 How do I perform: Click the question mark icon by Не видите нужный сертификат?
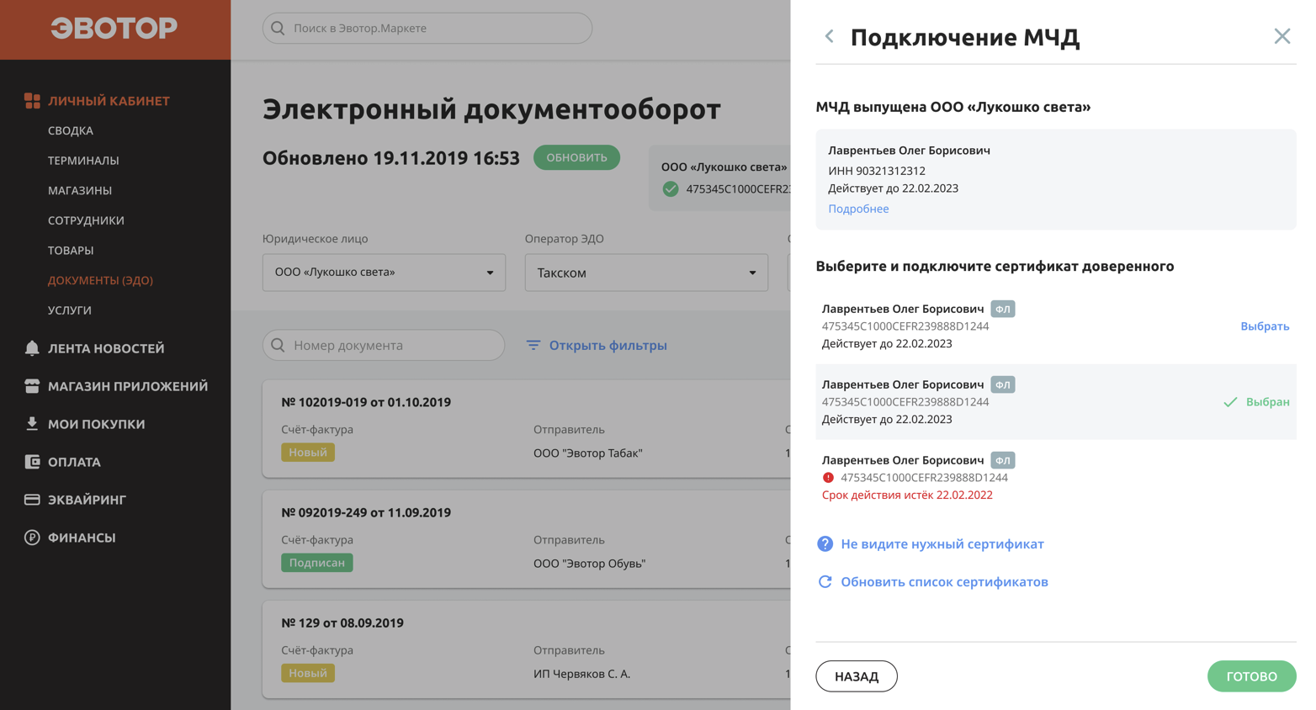click(825, 544)
